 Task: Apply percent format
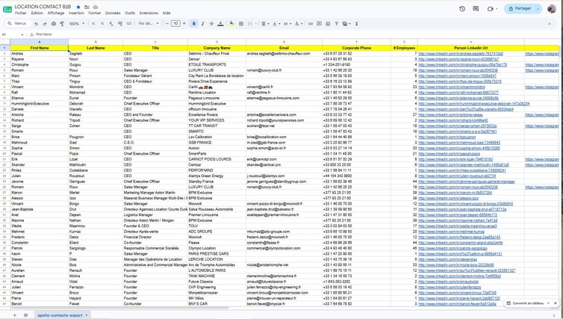click(x=102, y=24)
